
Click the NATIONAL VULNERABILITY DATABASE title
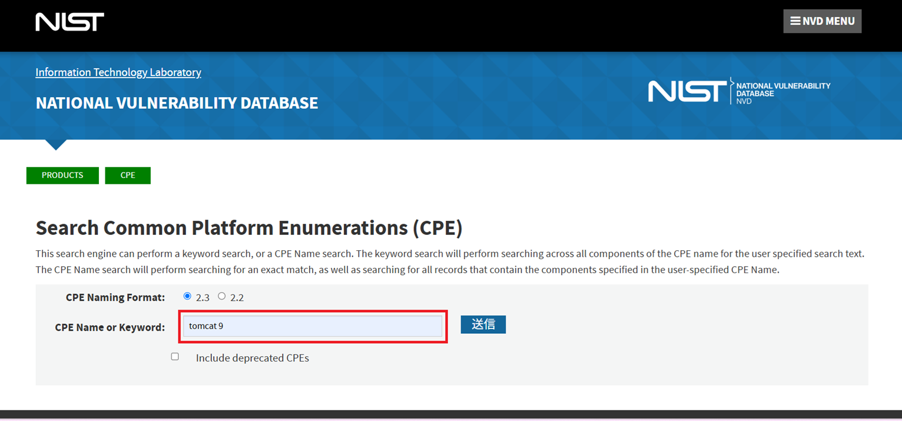(x=177, y=103)
